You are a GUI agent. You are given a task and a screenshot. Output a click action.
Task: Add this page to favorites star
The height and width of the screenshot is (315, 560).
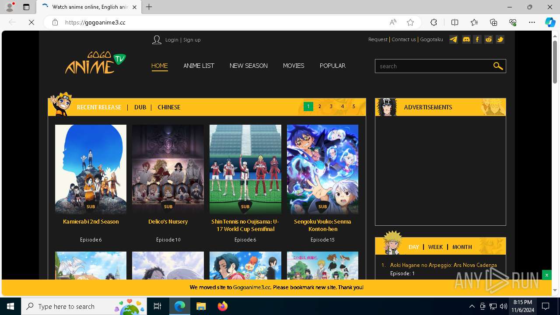[410, 22]
